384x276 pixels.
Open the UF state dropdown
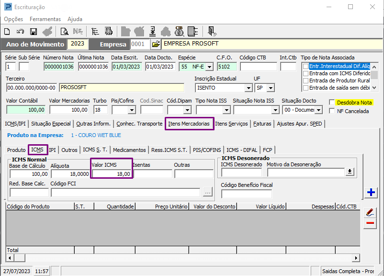click(271, 88)
